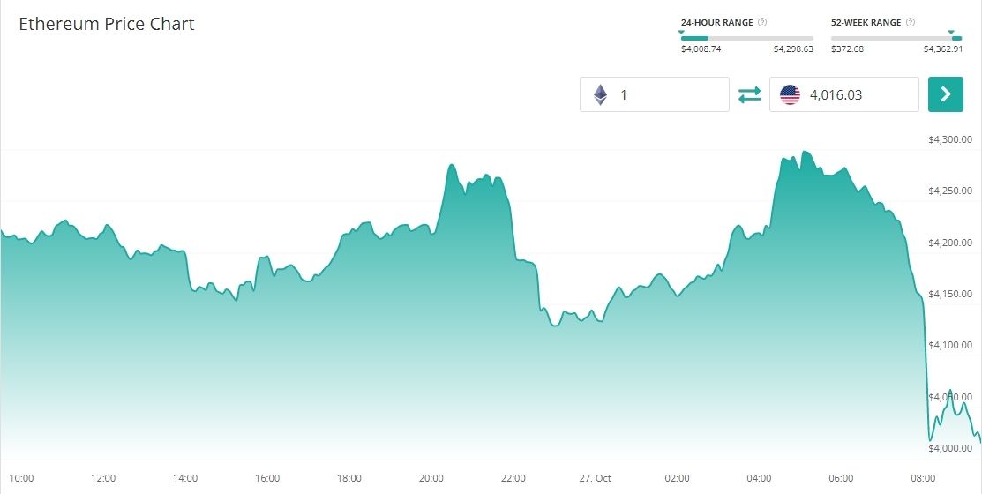Open help icon beside 52-Week Range
The width and height of the screenshot is (982, 494).
click(911, 22)
